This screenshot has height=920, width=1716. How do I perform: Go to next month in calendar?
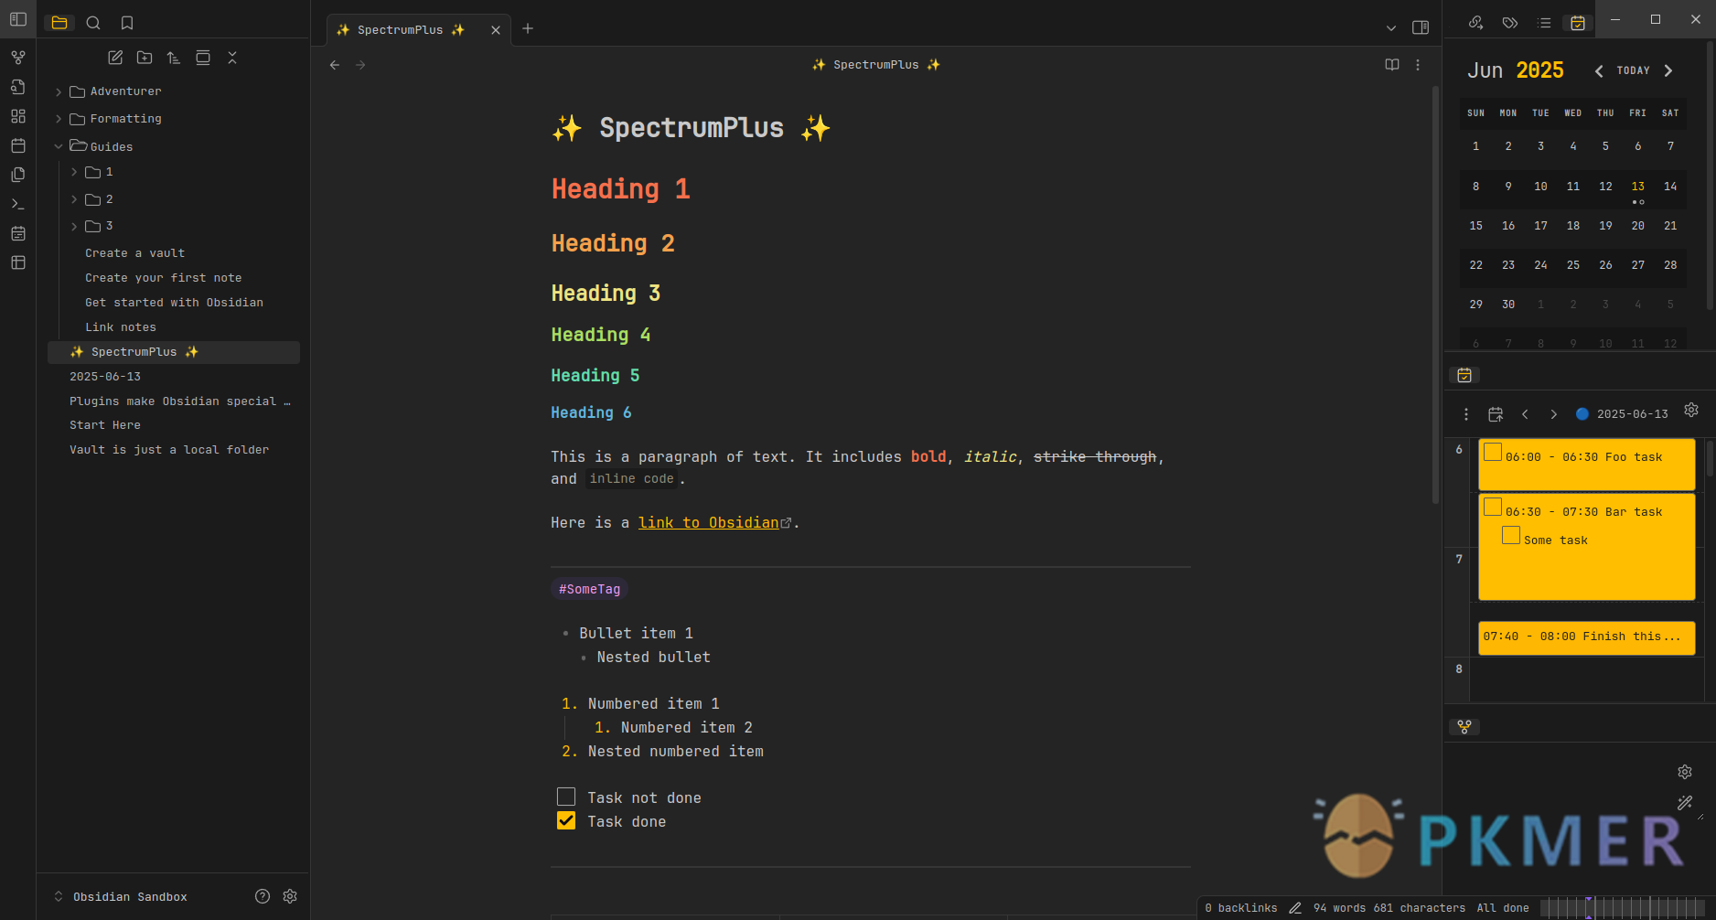(1668, 70)
